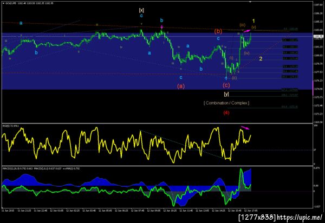Click the chart shift marker at top edge
This screenshot has width=325, height=223.
pos(250,2)
